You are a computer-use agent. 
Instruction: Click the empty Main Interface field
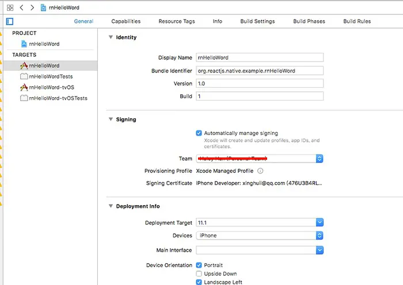click(256, 250)
